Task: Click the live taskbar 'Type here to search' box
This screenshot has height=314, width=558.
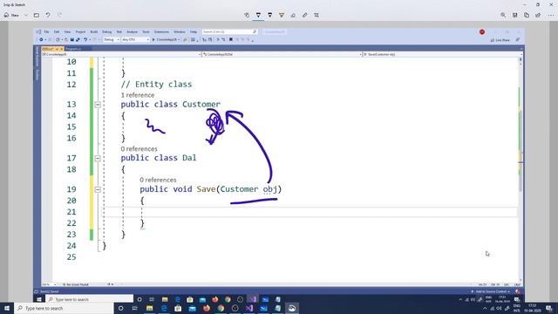Action: [x=64, y=308]
